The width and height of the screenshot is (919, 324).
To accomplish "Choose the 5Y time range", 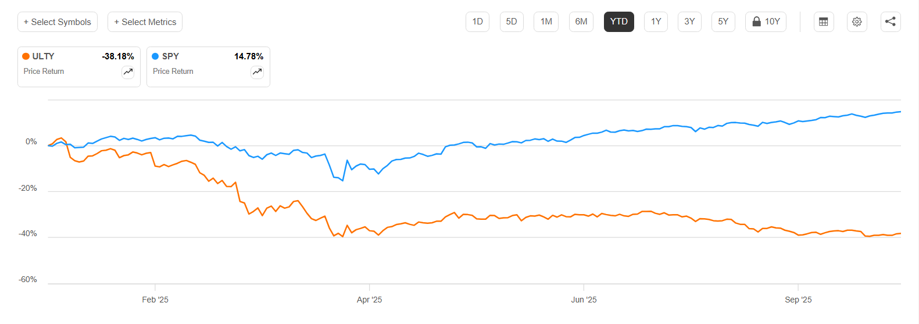I will tap(723, 22).
